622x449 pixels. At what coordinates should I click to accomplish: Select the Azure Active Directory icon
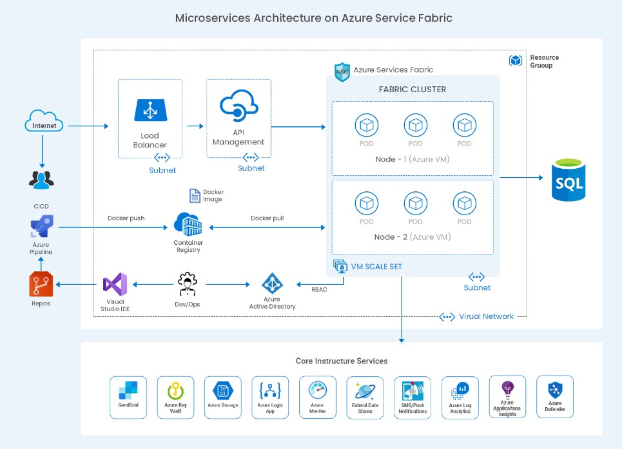(272, 283)
